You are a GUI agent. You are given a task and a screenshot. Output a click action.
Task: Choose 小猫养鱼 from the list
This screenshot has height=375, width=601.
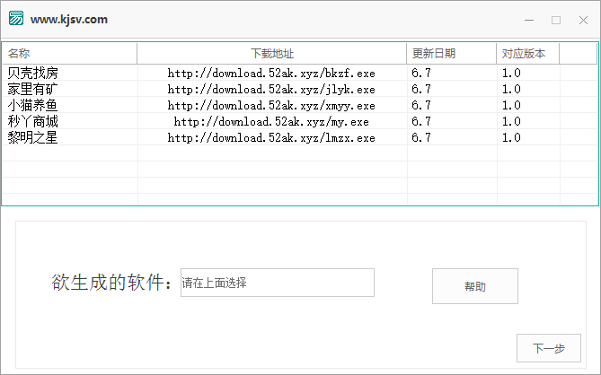[32, 106]
